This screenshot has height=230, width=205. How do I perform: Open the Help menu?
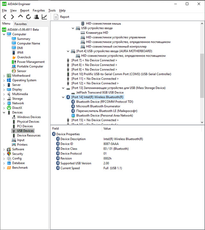tap(62, 11)
